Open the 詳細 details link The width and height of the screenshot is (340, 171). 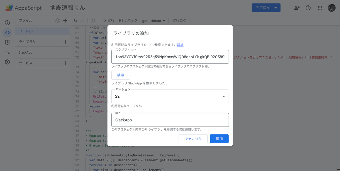click(x=180, y=45)
